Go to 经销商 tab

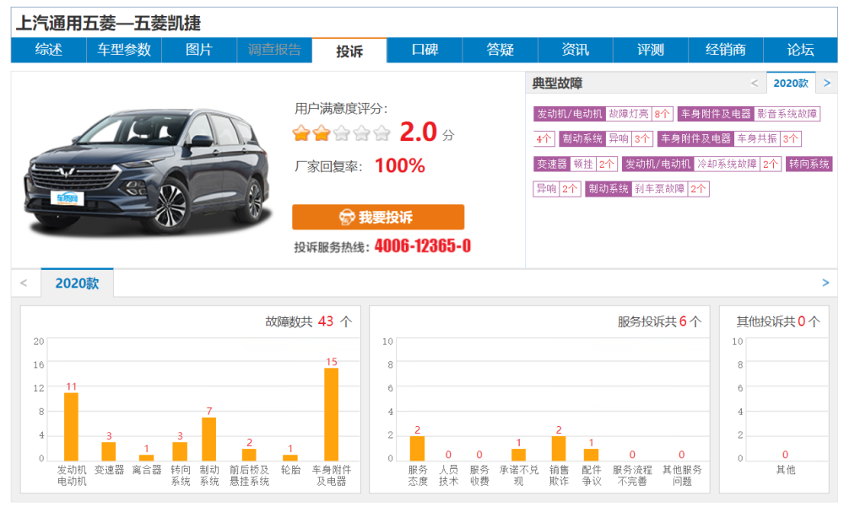pyautogui.click(x=726, y=50)
